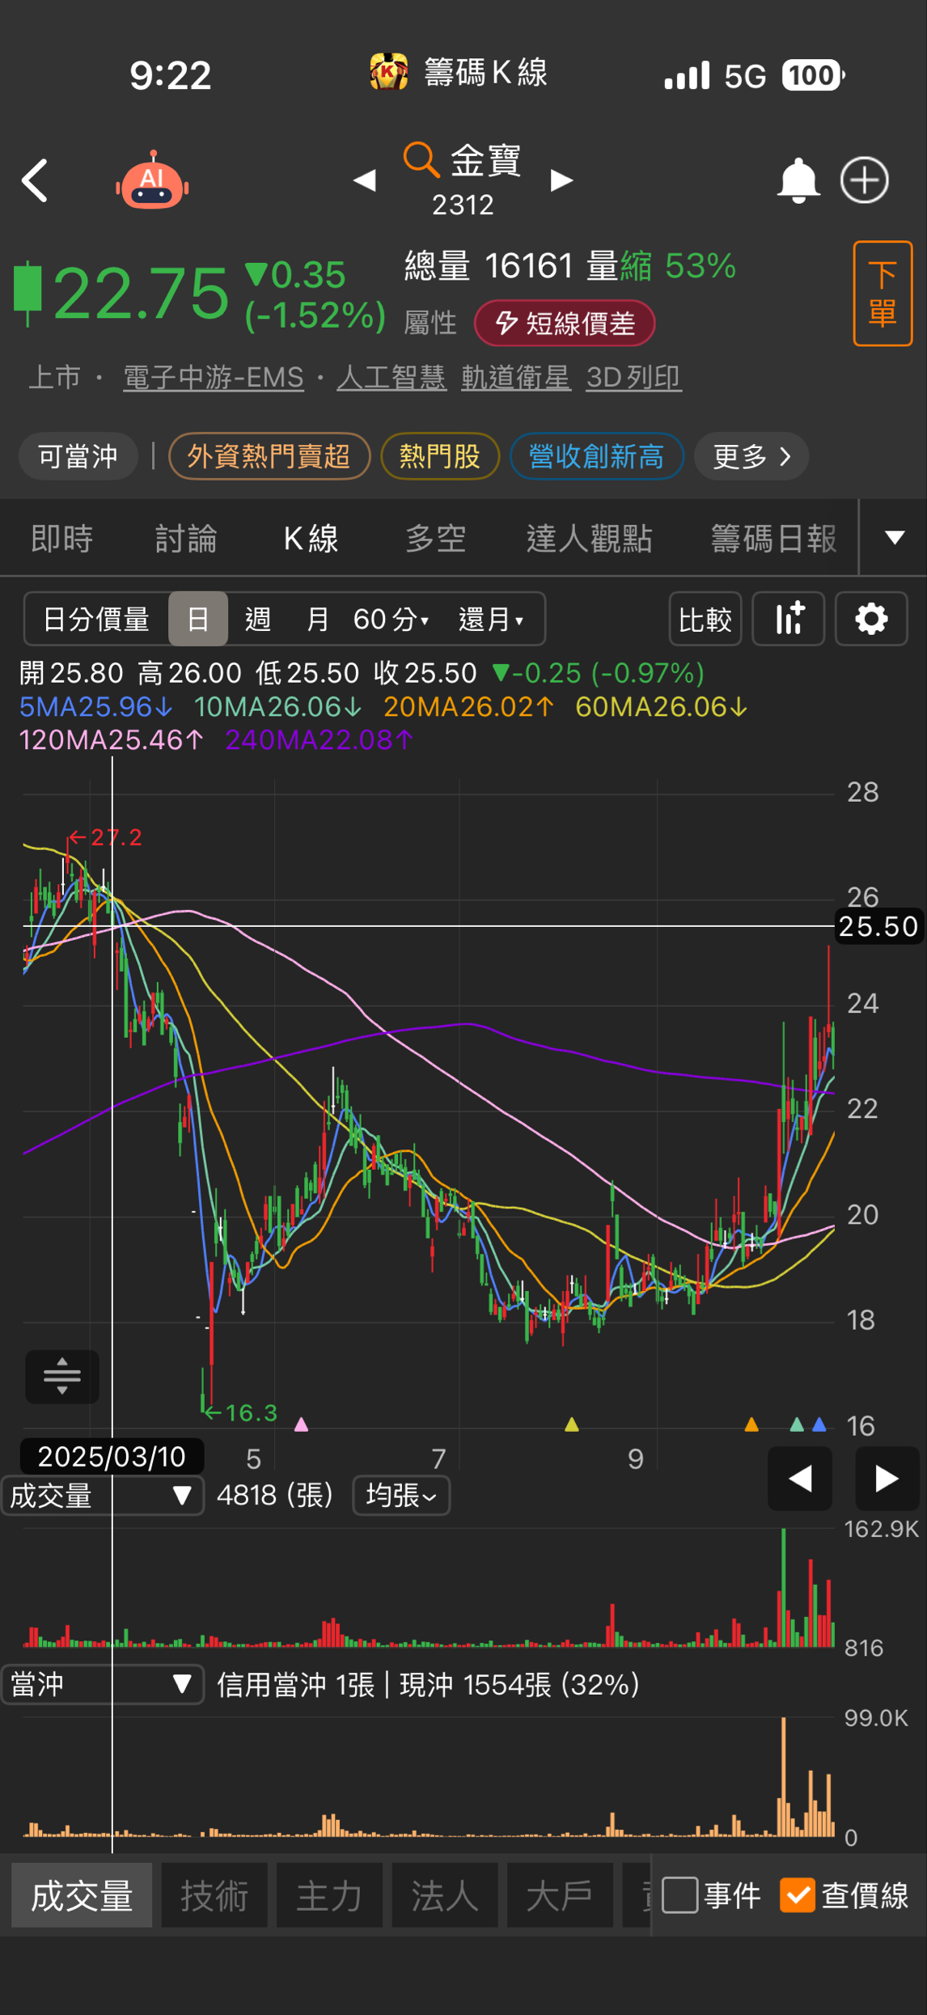Tap the 16.3 low price annotation

coord(240,1413)
